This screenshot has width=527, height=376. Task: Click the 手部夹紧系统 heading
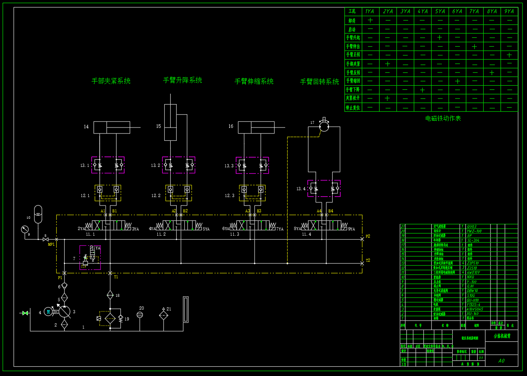click(x=111, y=81)
